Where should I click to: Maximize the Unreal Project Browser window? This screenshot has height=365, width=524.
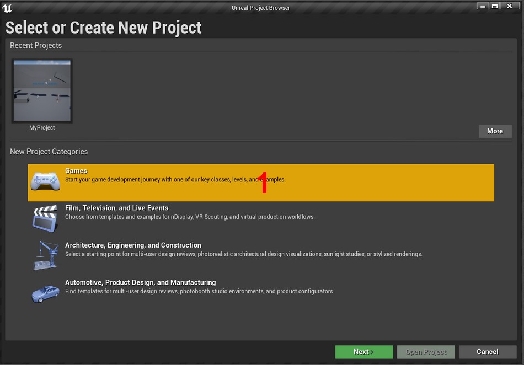point(495,6)
